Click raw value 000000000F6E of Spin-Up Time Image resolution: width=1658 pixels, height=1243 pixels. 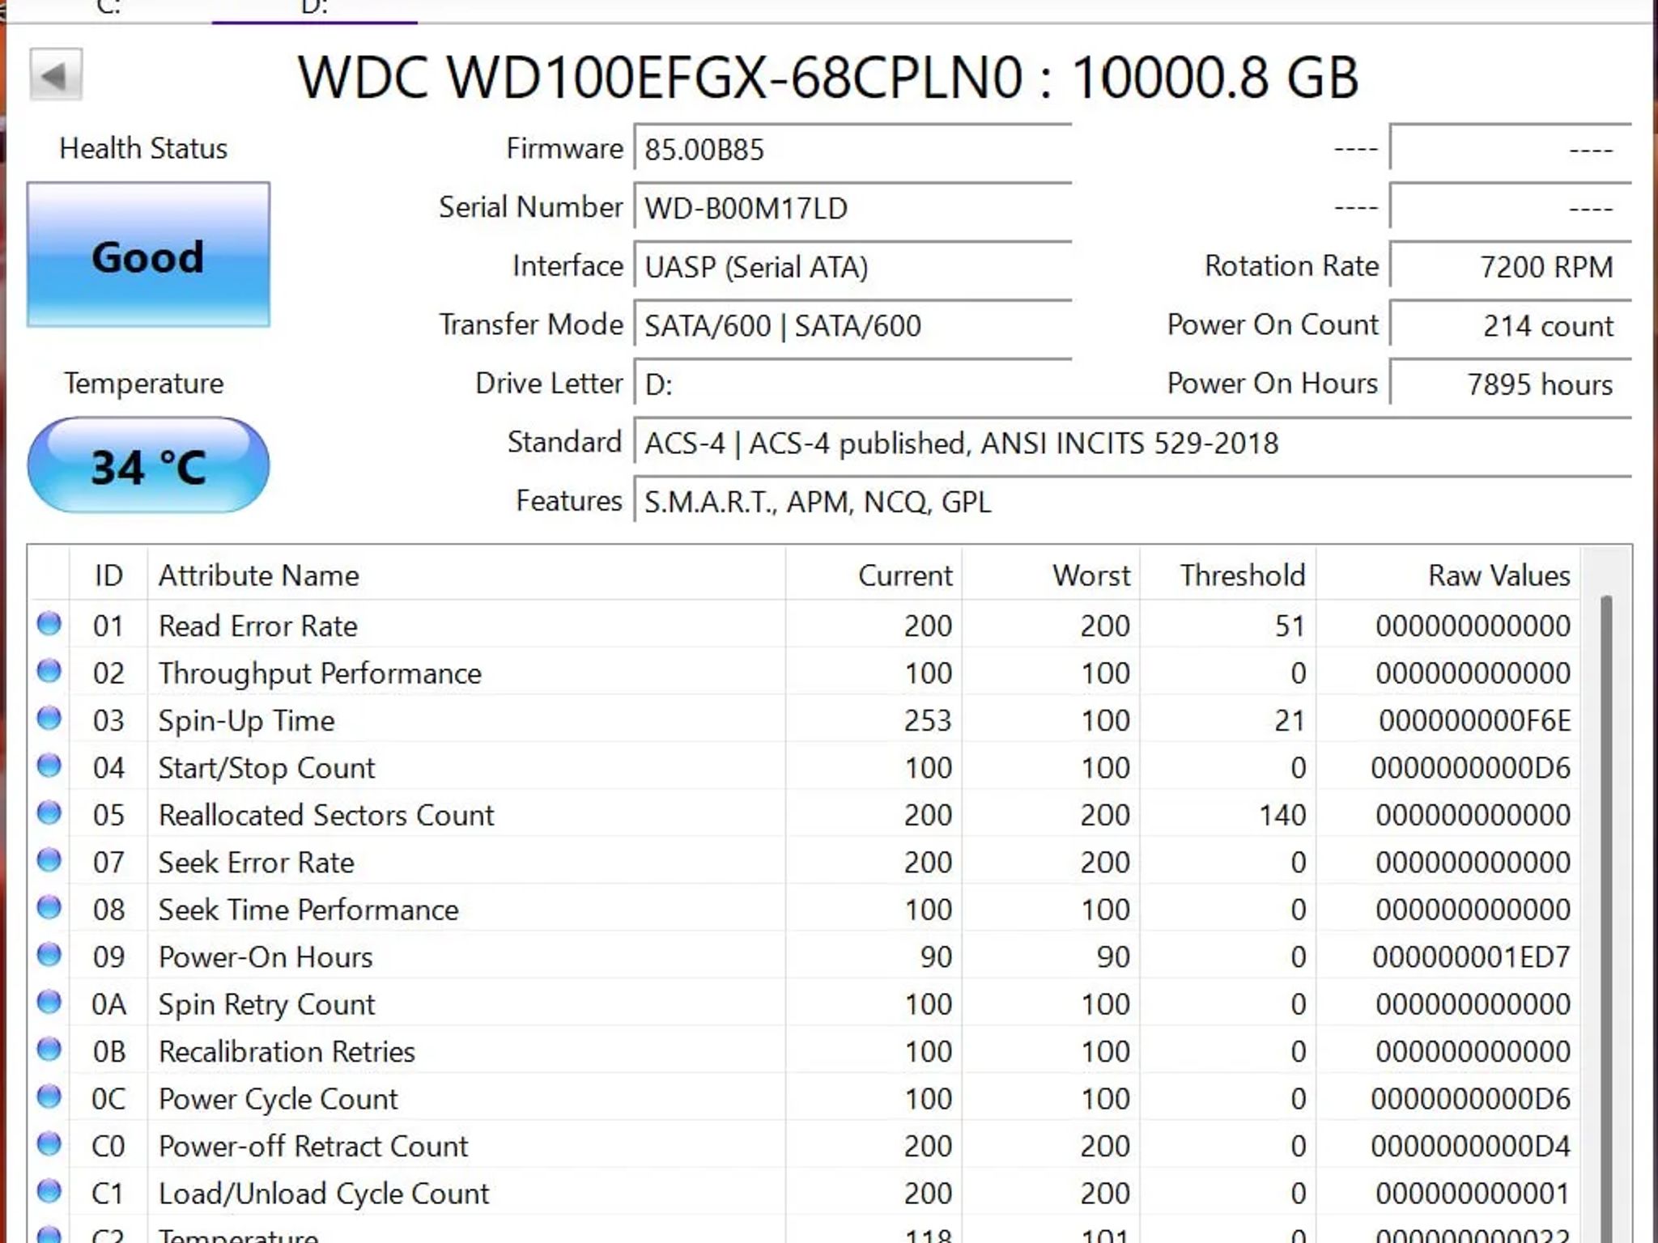(x=1474, y=720)
